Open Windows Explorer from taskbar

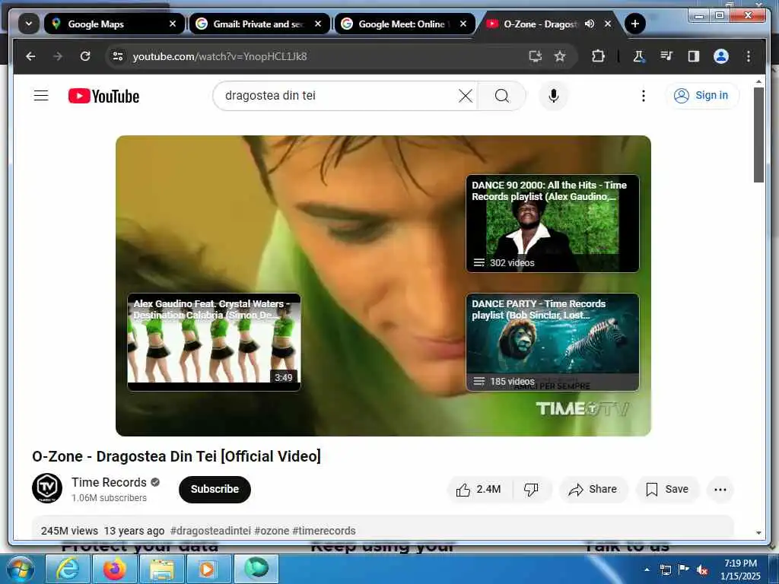click(x=162, y=569)
